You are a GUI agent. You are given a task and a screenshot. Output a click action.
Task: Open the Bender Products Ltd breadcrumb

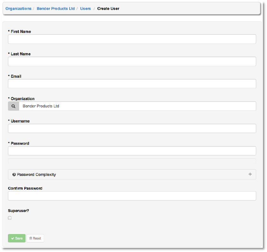[x=56, y=9]
